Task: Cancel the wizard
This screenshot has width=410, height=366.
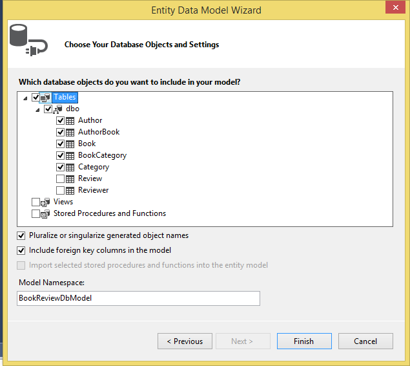Action: (x=365, y=341)
